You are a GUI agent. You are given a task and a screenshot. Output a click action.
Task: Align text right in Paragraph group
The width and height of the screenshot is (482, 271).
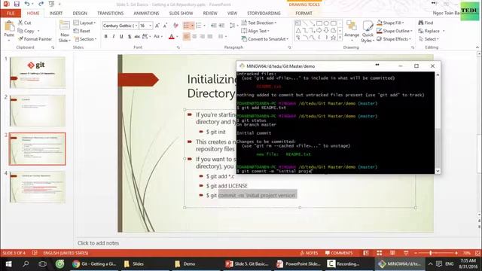point(203,37)
